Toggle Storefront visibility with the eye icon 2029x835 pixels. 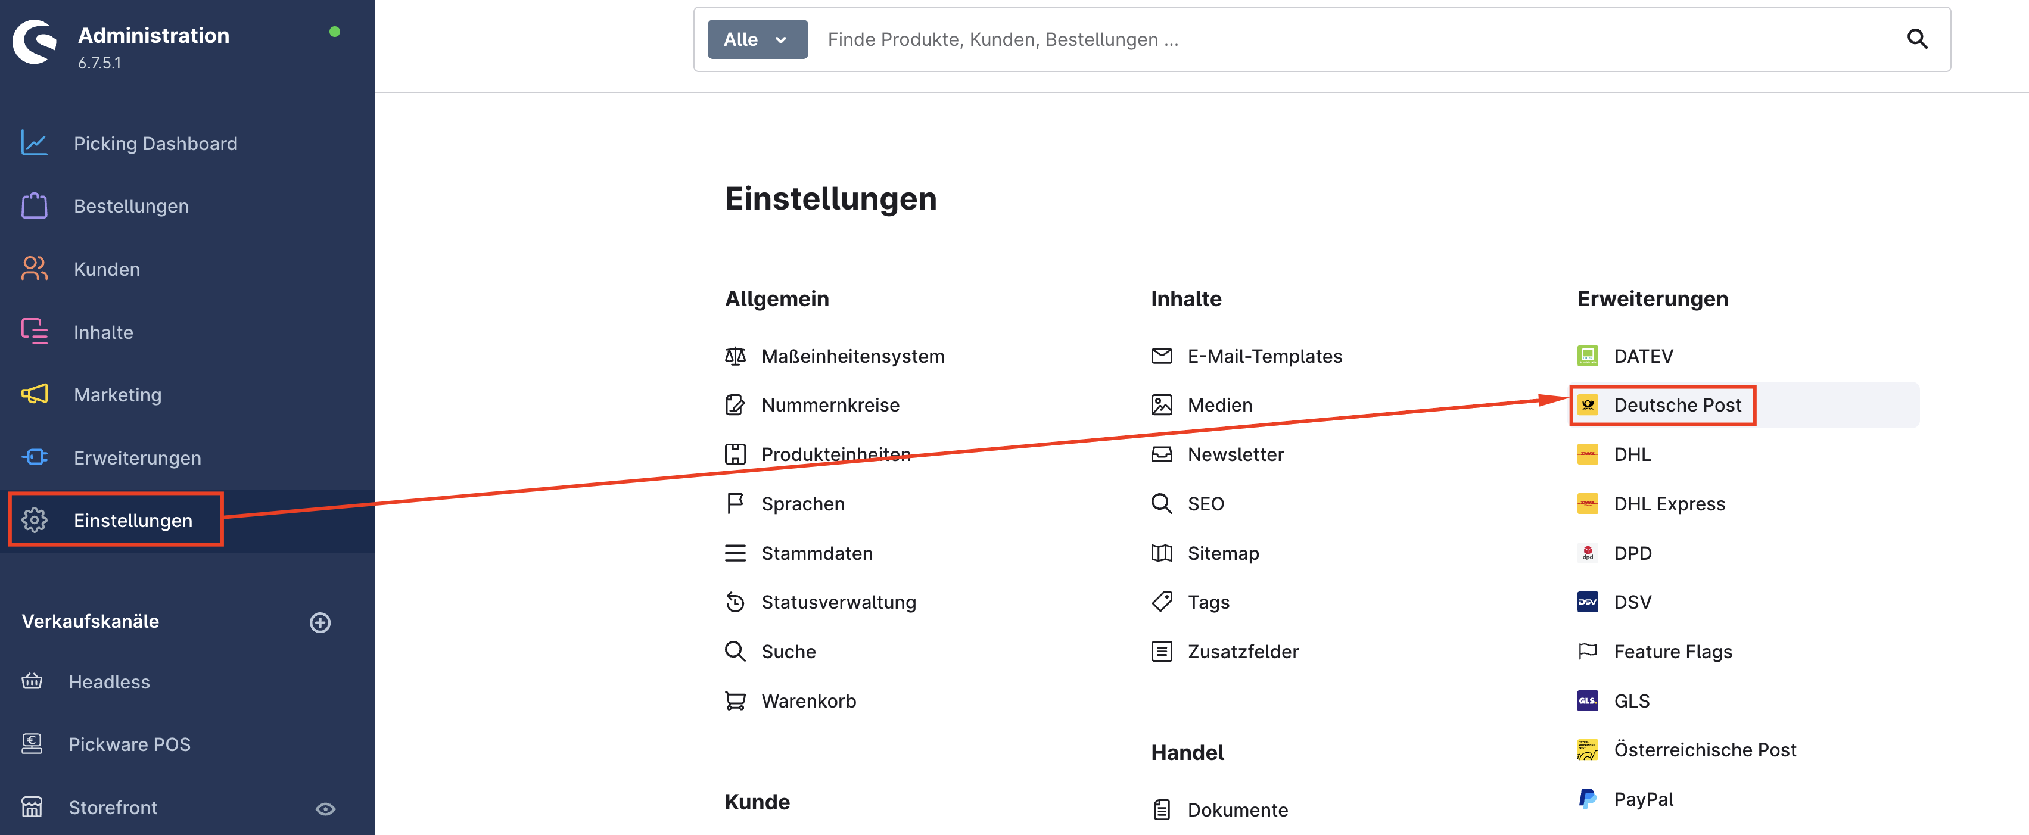[325, 808]
